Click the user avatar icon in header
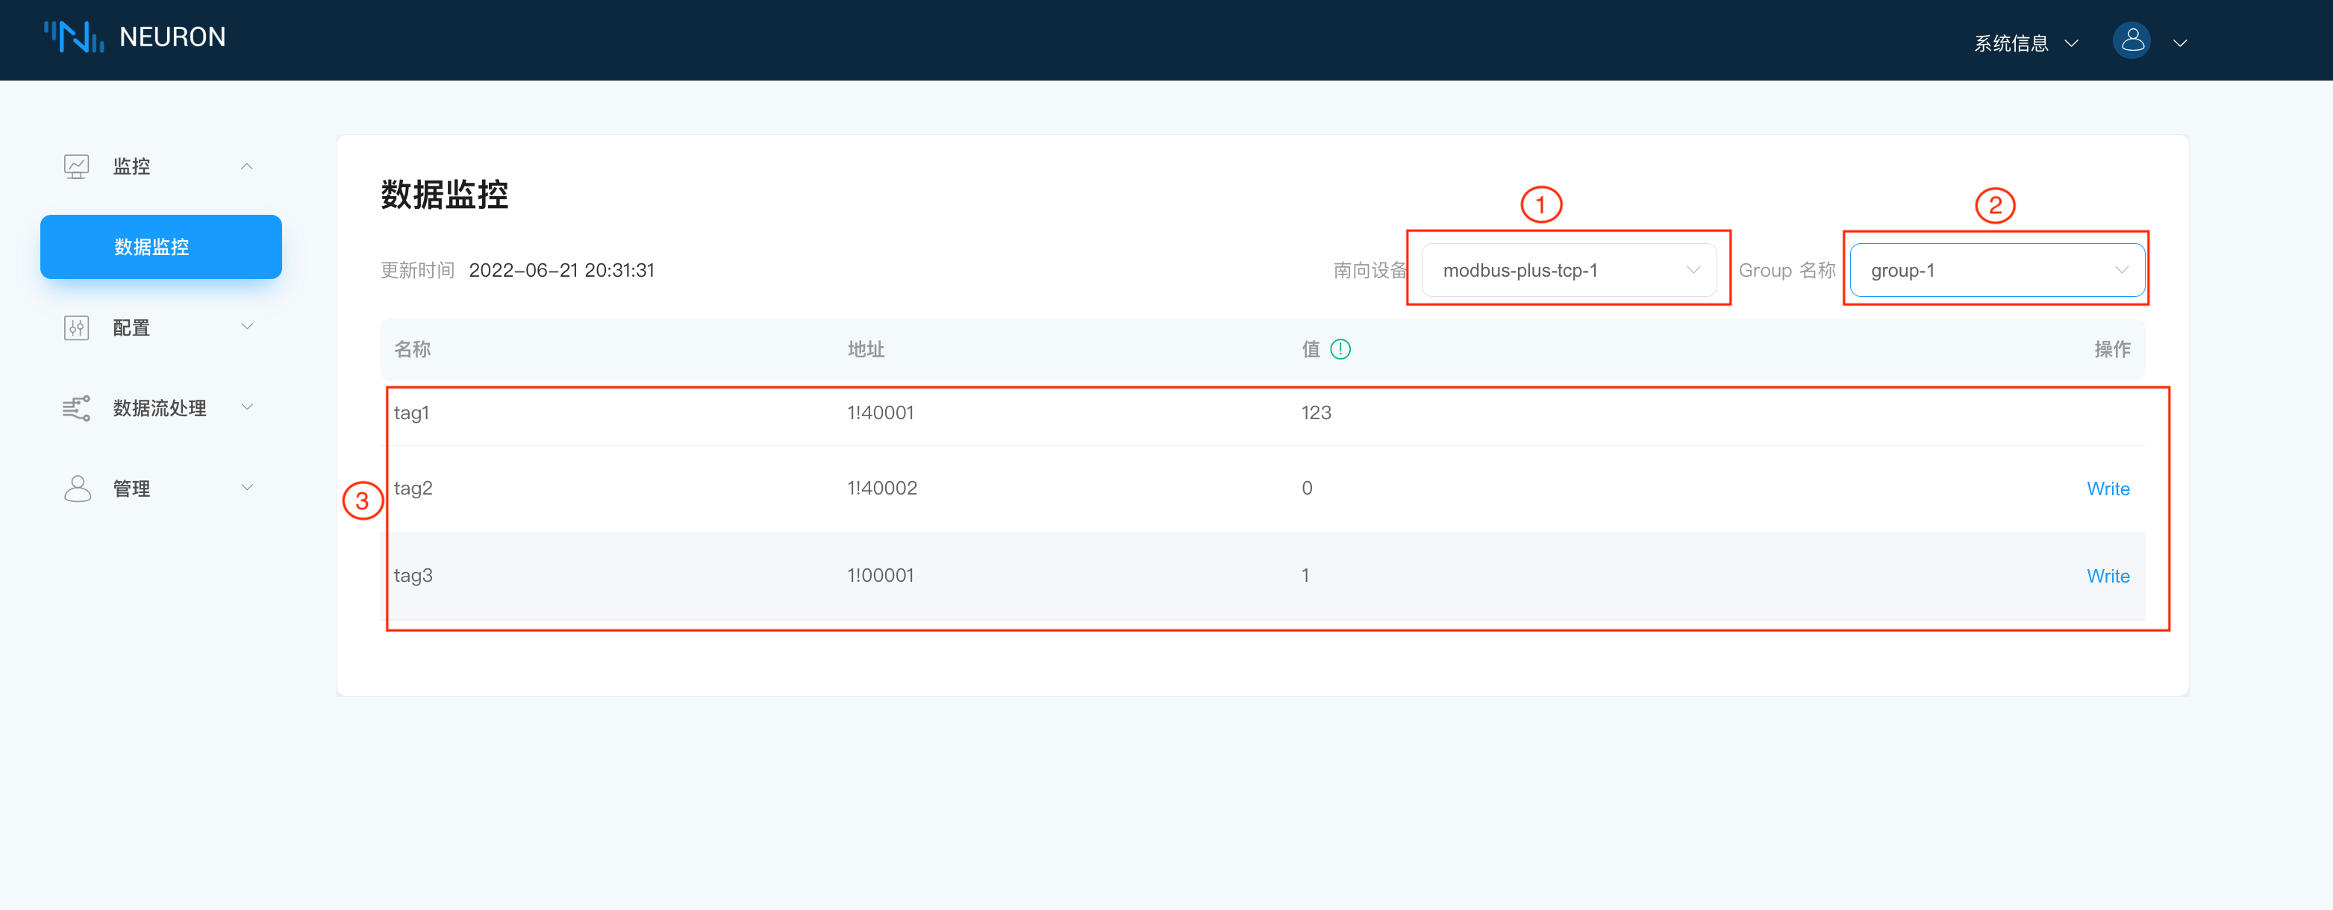Image resolution: width=2333 pixels, height=910 pixels. pyautogui.click(x=2131, y=41)
